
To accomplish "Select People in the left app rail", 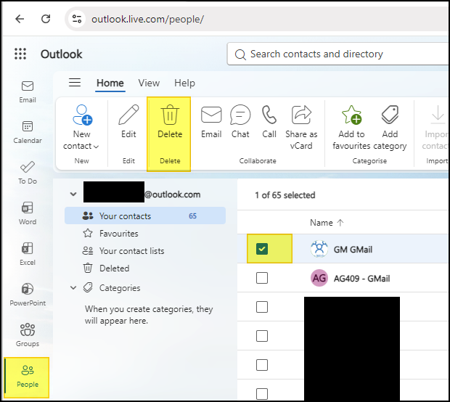I will pos(28,376).
